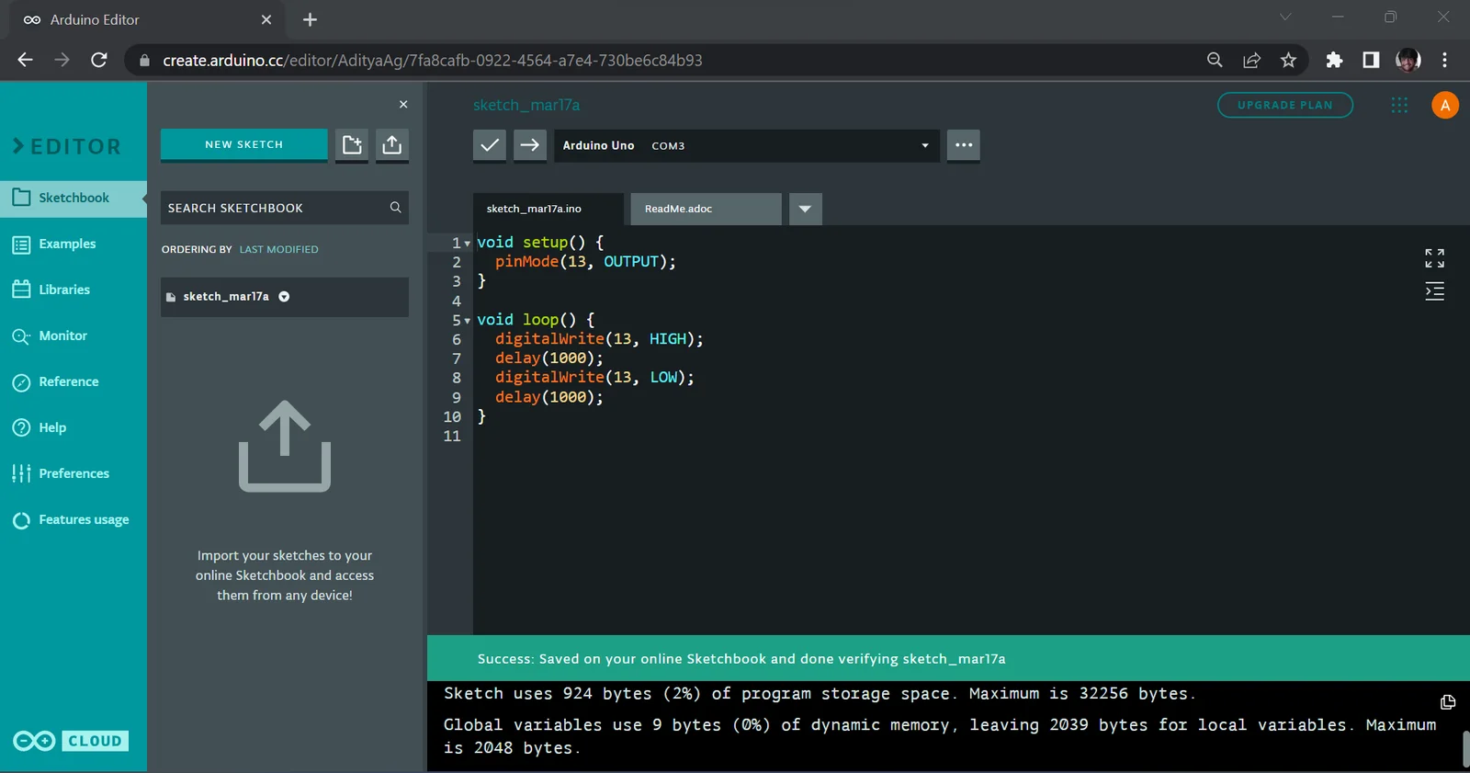
Task: Click the Verify checkmark button
Action: click(x=490, y=145)
